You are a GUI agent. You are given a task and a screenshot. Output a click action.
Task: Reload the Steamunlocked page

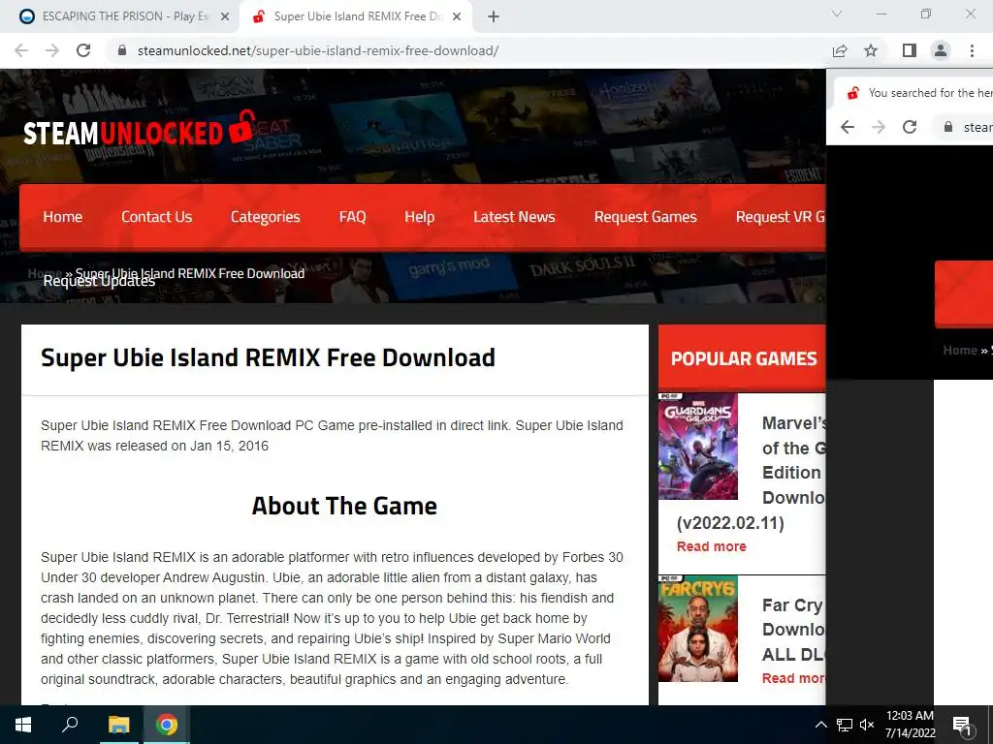click(83, 50)
